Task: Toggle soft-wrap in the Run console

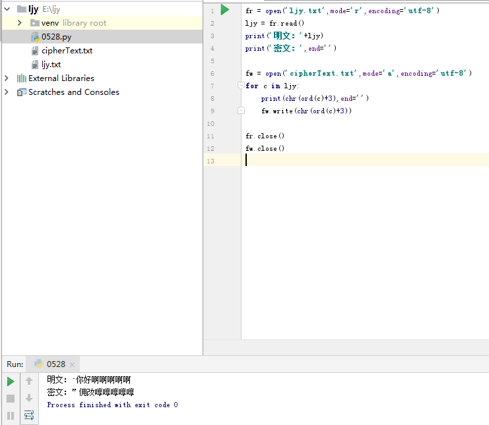Action: pos(29,415)
